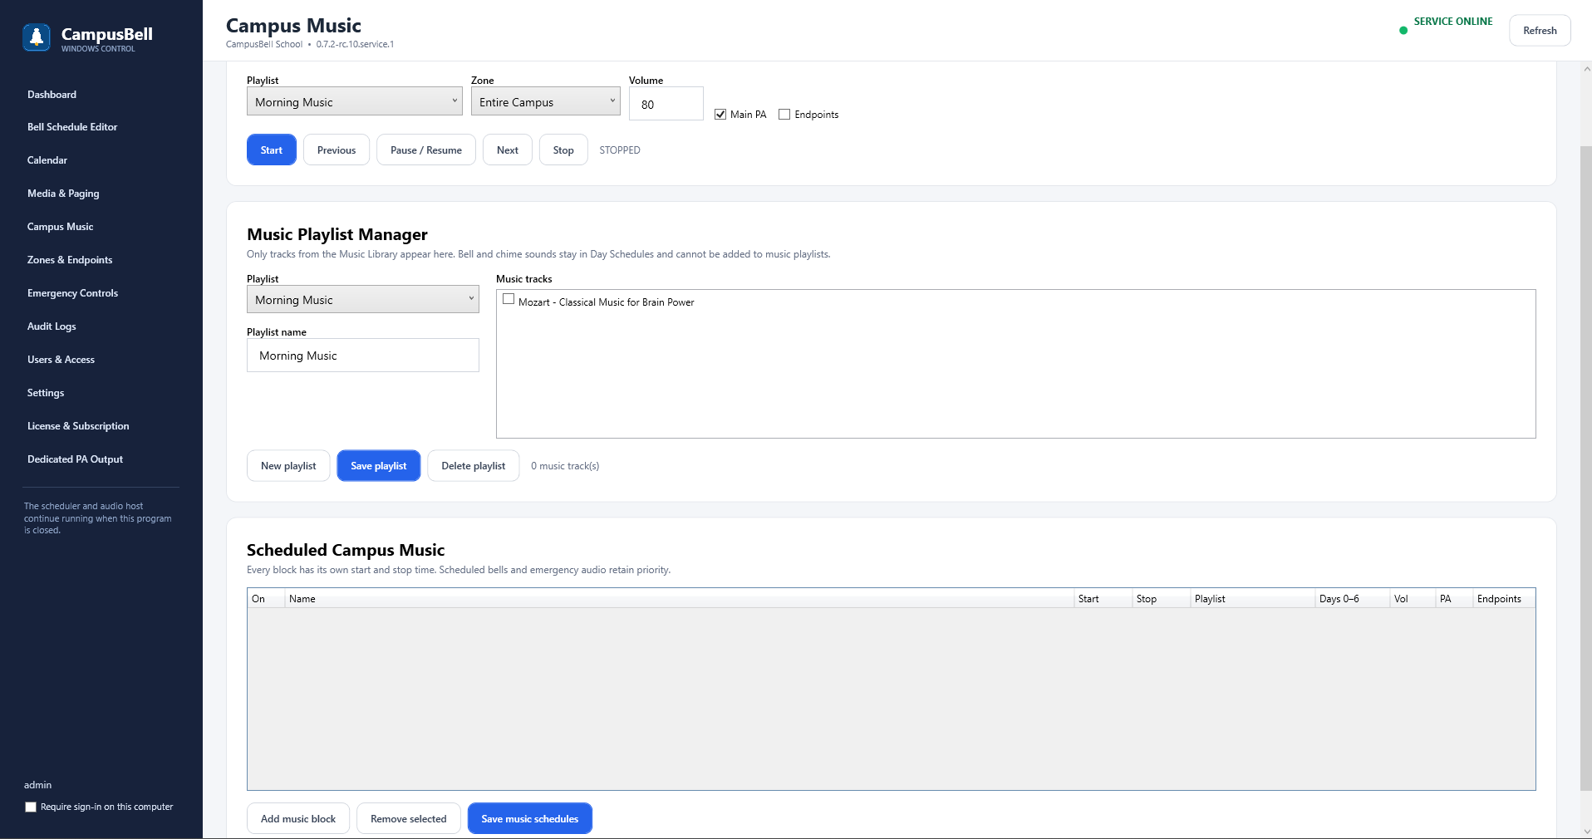1592x839 pixels.
Task: Click the CampusBell bell logo icon
Action: coord(37,37)
